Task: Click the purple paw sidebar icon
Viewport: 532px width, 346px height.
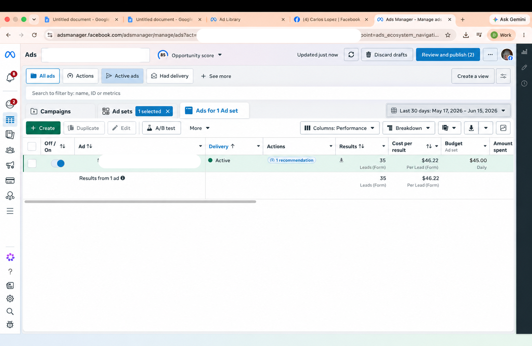Action: [10, 257]
